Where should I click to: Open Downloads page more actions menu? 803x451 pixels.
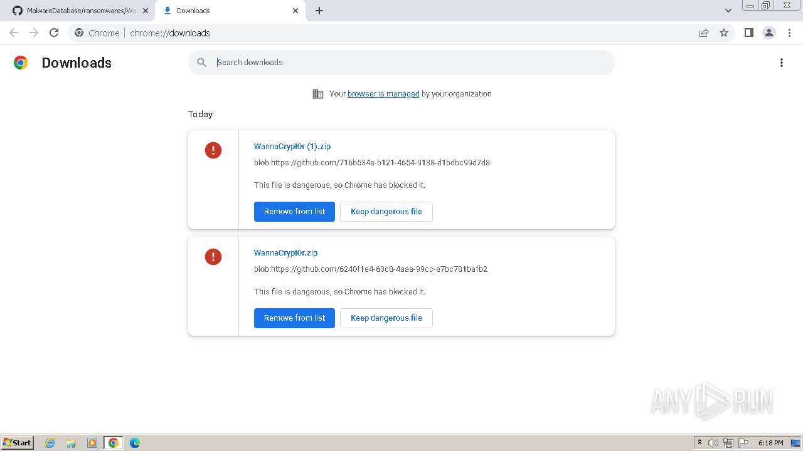click(782, 63)
